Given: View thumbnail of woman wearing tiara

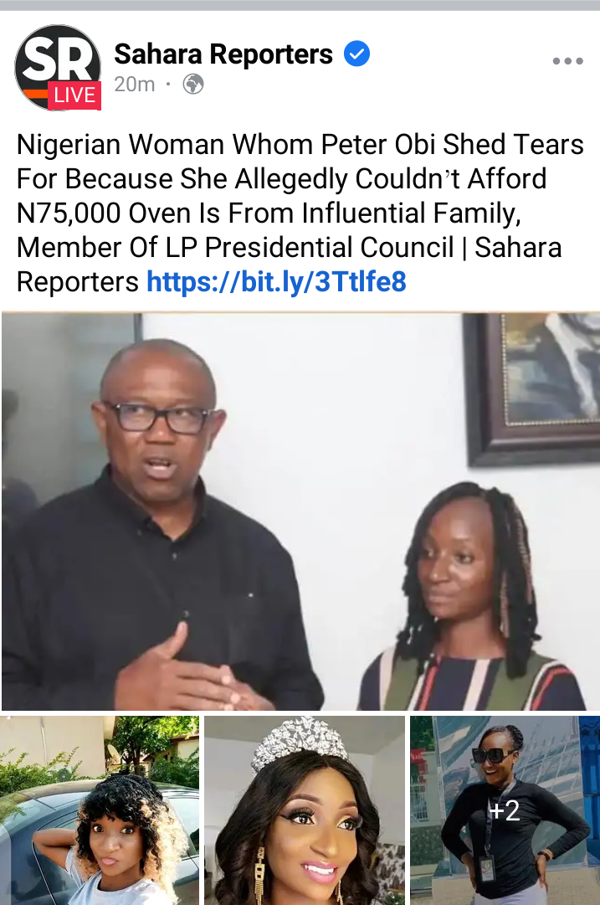Looking at the screenshot, I should coord(304,810).
